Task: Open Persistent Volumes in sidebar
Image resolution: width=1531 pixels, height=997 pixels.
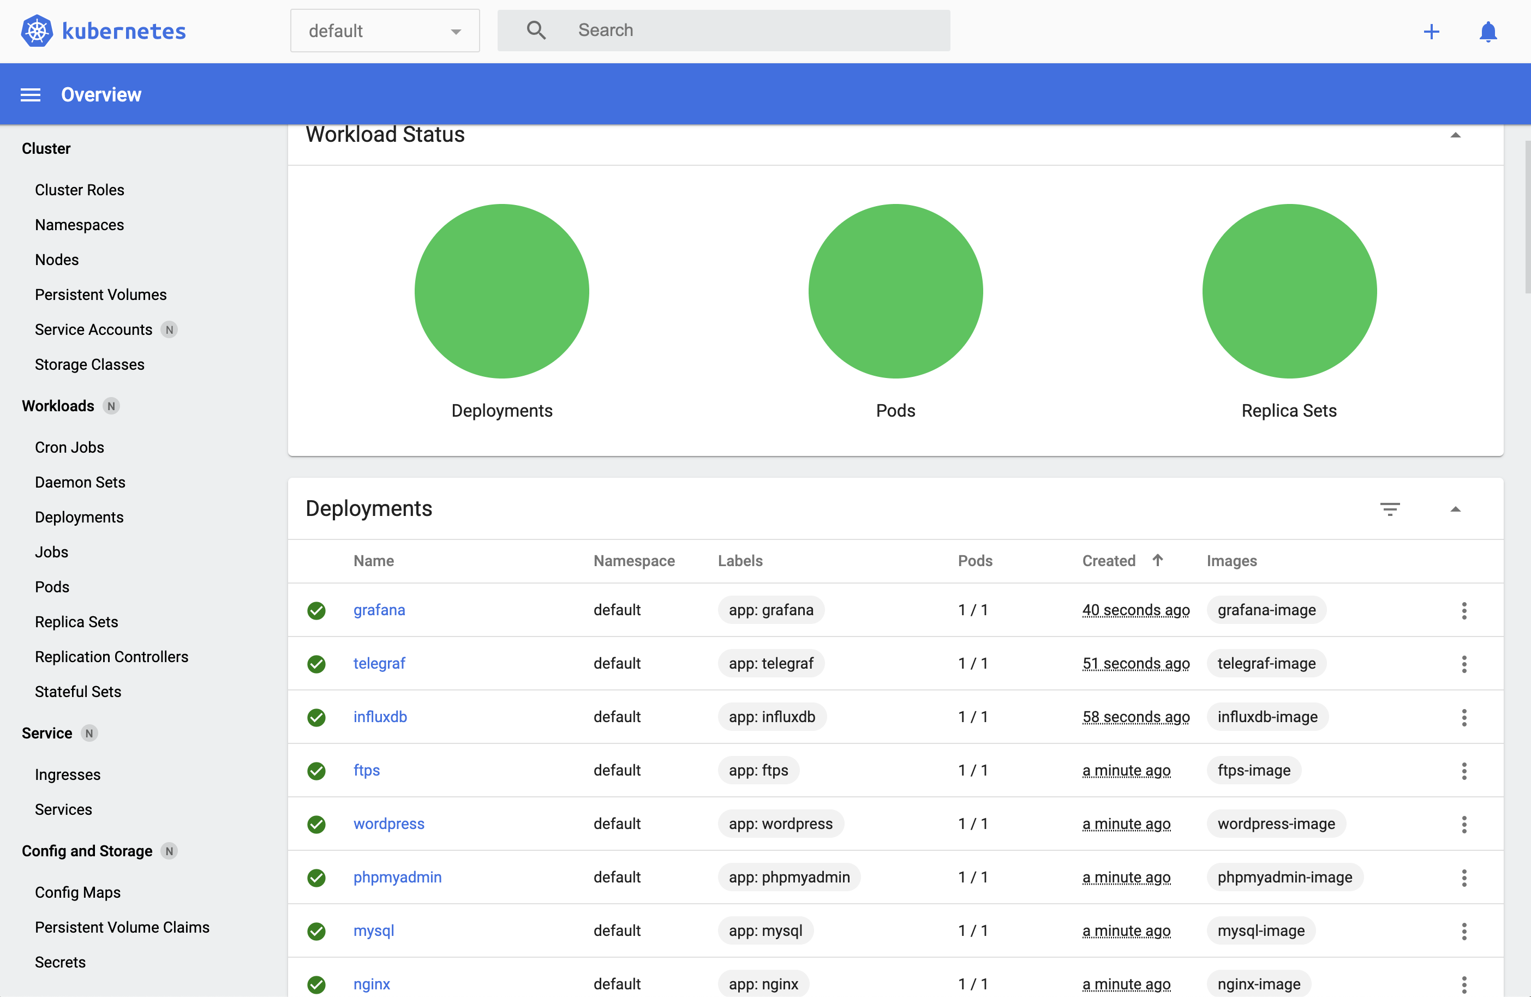Action: [x=101, y=294]
